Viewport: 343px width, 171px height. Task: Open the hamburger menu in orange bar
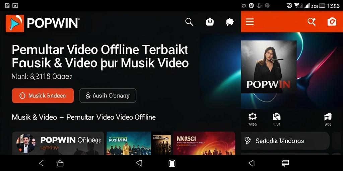tap(250, 22)
